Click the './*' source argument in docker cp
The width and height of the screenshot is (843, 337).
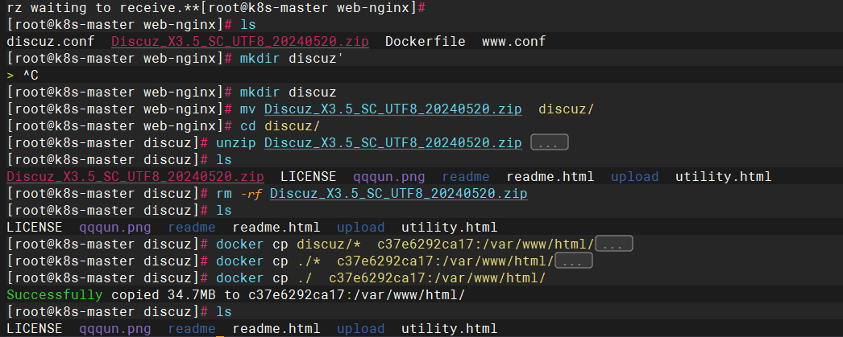tap(308, 261)
